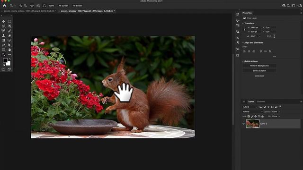
Task: Filter for pixel layers
Action: point(261,107)
